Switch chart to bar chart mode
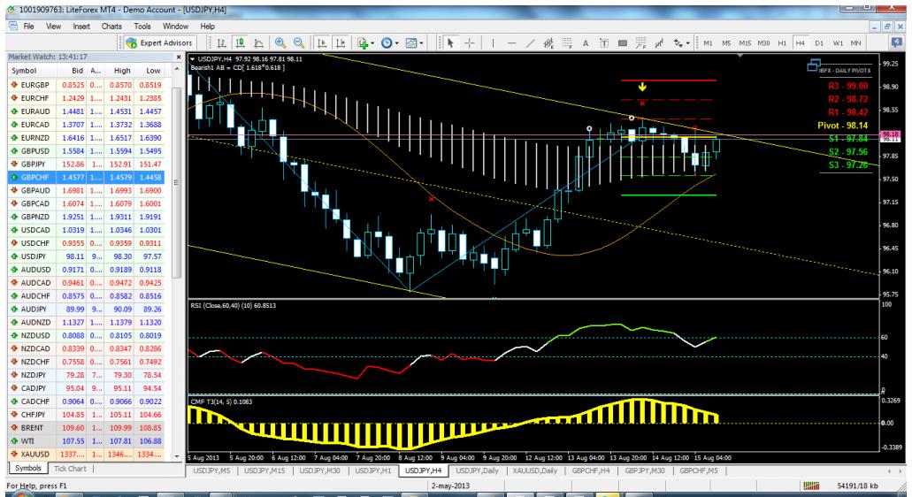This screenshot has width=912, height=497. click(221, 43)
